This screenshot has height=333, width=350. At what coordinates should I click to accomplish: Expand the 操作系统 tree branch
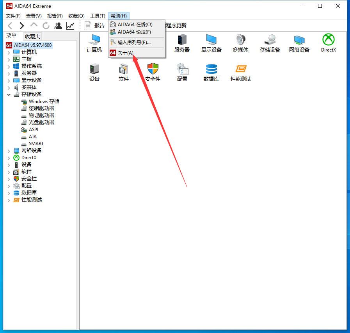tap(9, 66)
